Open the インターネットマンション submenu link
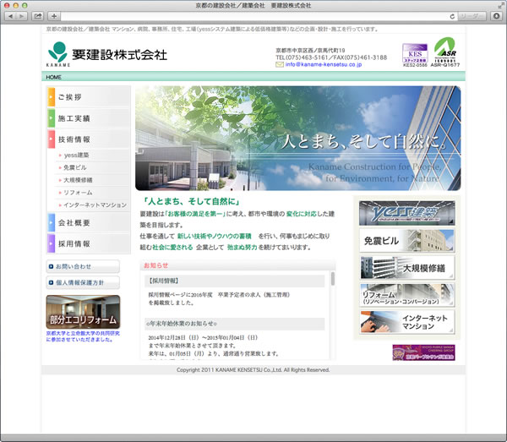Viewport: 507px width, 442px height. pyautogui.click(x=95, y=205)
